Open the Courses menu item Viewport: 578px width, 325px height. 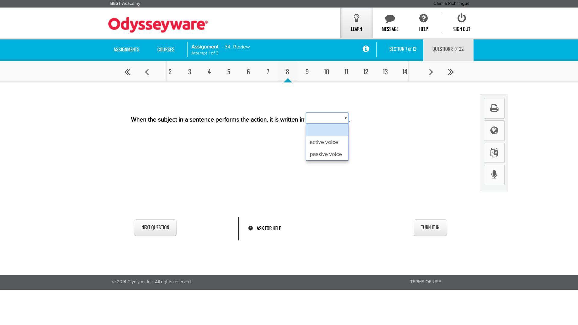[166, 50]
